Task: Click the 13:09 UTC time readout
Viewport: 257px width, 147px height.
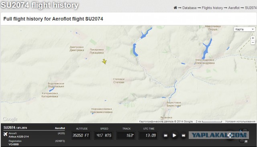Action: coord(148,135)
